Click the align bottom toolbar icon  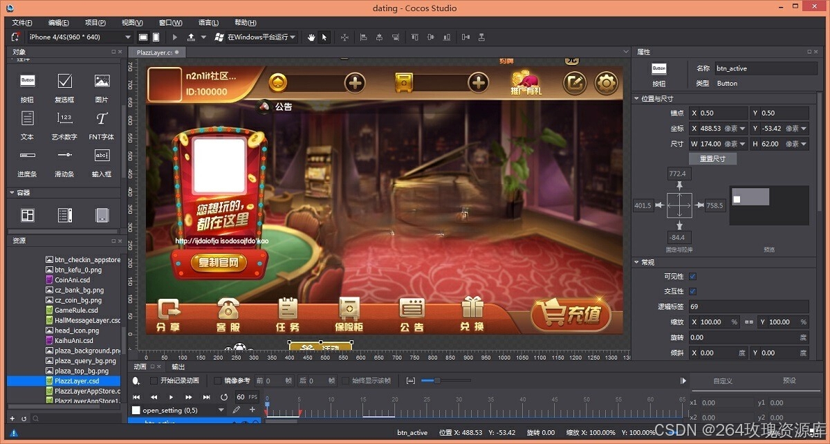pos(445,37)
